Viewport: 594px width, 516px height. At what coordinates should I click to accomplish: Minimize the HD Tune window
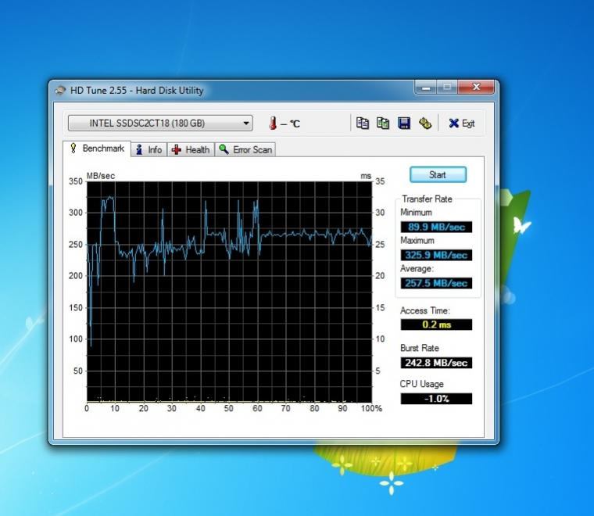pyautogui.click(x=426, y=88)
